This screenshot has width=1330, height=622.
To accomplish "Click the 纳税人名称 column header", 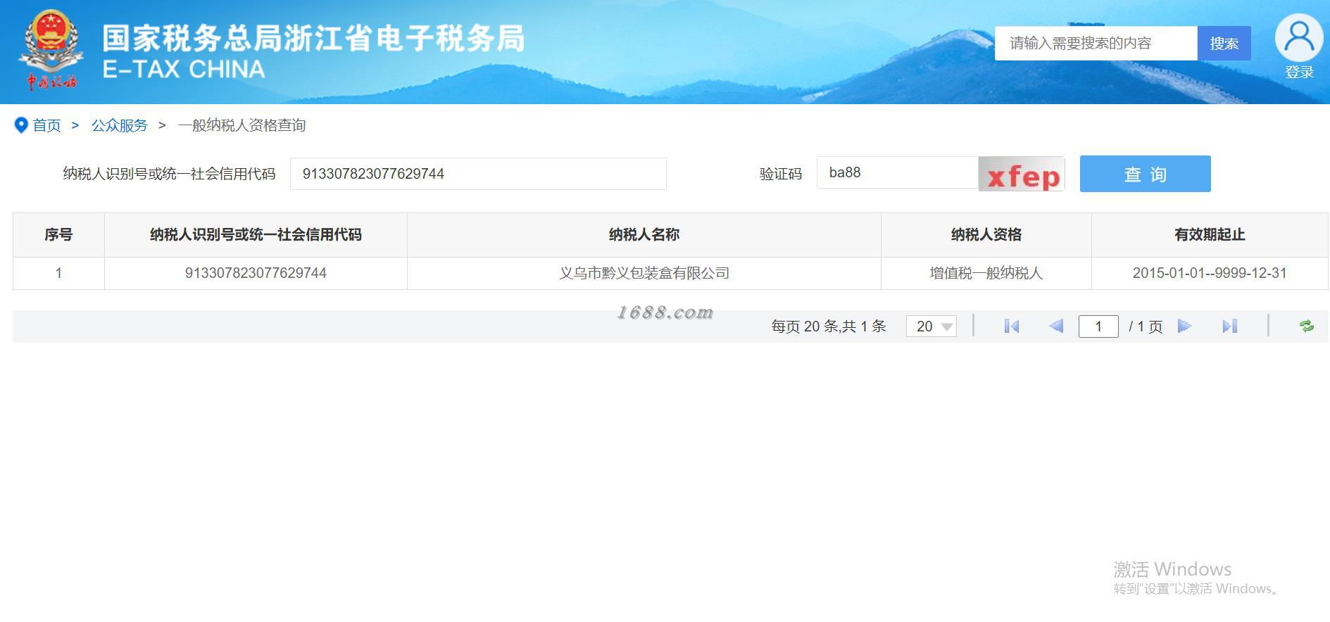I will point(644,235).
